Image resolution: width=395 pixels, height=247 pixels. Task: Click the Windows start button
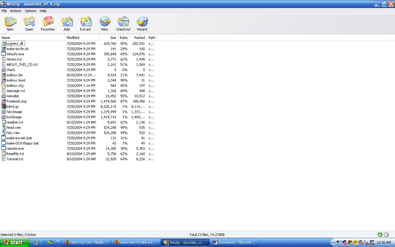click(15, 242)
